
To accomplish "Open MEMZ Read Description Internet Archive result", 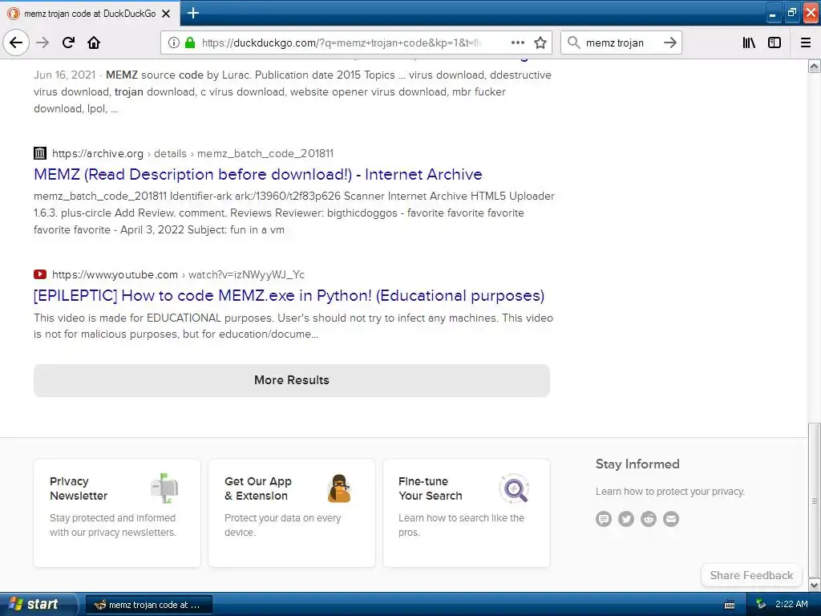I will tap(258, 174).
